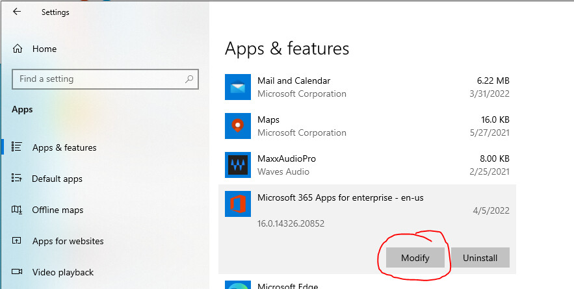Viewport: 574px width, 289px height.
Task: Click the Maps app icon
Action: click(238, 126)
